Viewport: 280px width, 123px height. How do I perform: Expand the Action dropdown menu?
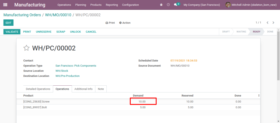click(125, 23)
